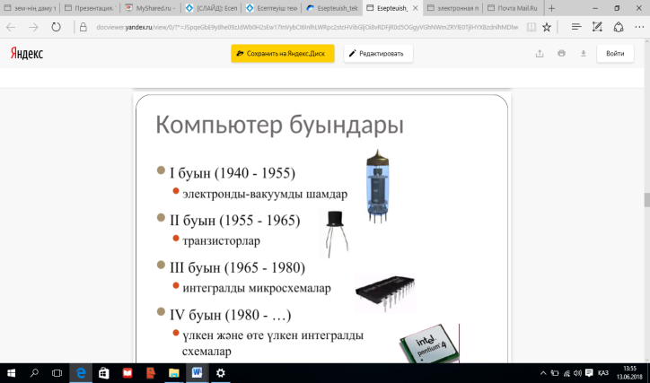650x383 pixels.
Task: Open the clock and calendar 13:55
Action: [x=629, y=373]
